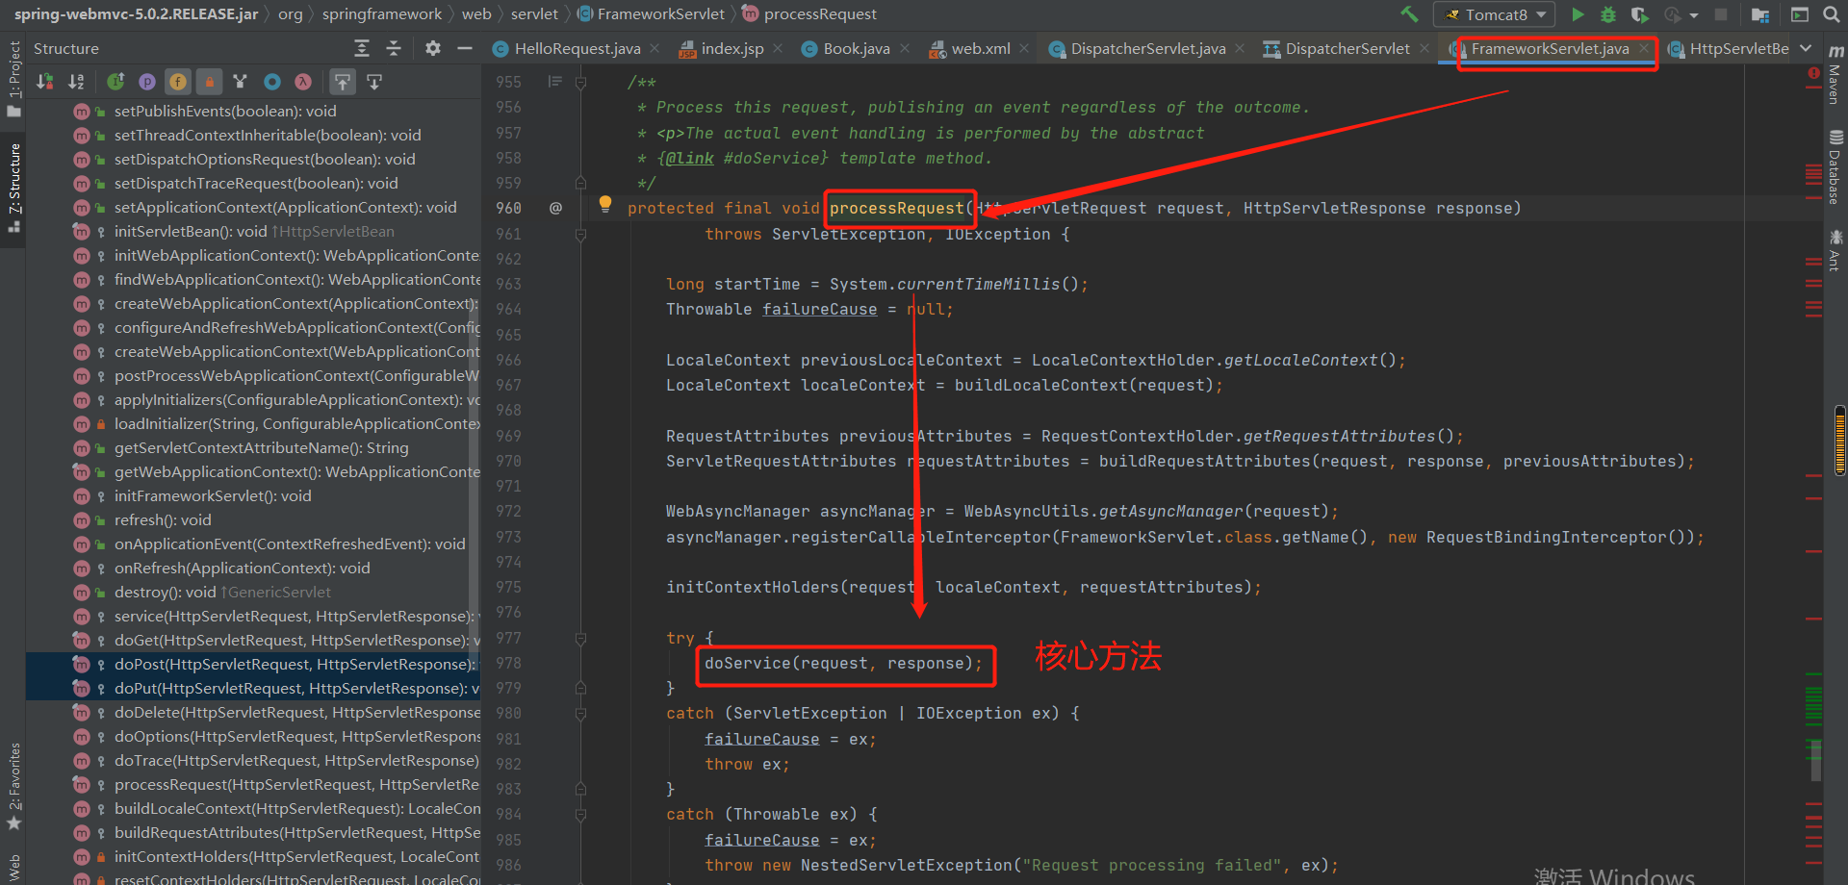Run Tomcat8 with coverage
This screenshot has width=1848, height=885.
tap(1640, 14)
